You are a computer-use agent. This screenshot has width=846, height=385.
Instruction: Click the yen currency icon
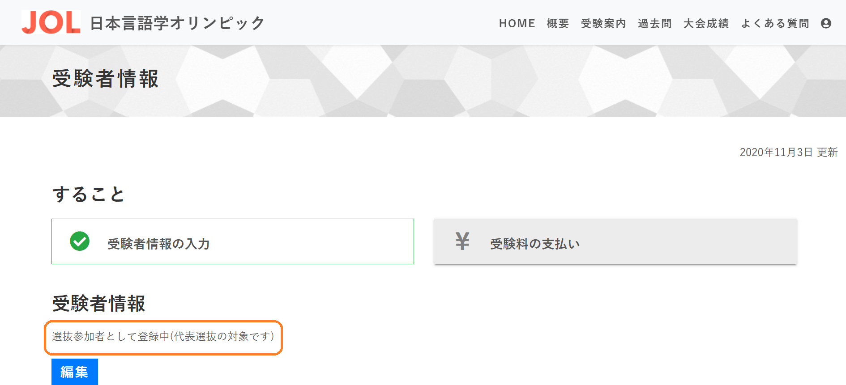click(x=462, y=241)
